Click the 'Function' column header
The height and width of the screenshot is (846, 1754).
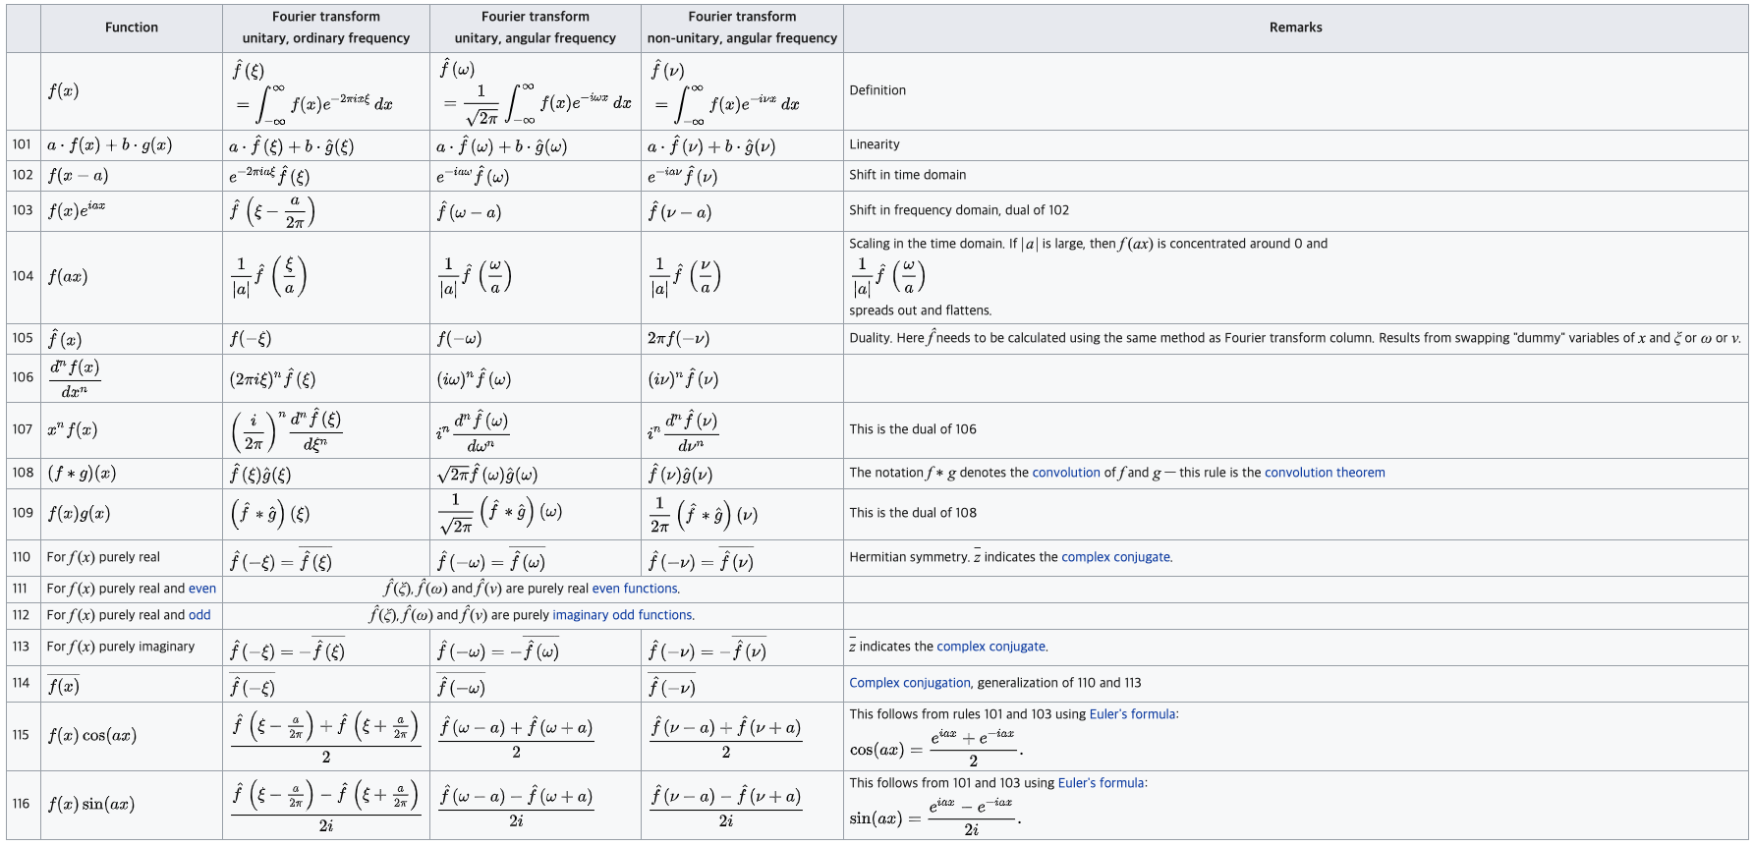132,28
